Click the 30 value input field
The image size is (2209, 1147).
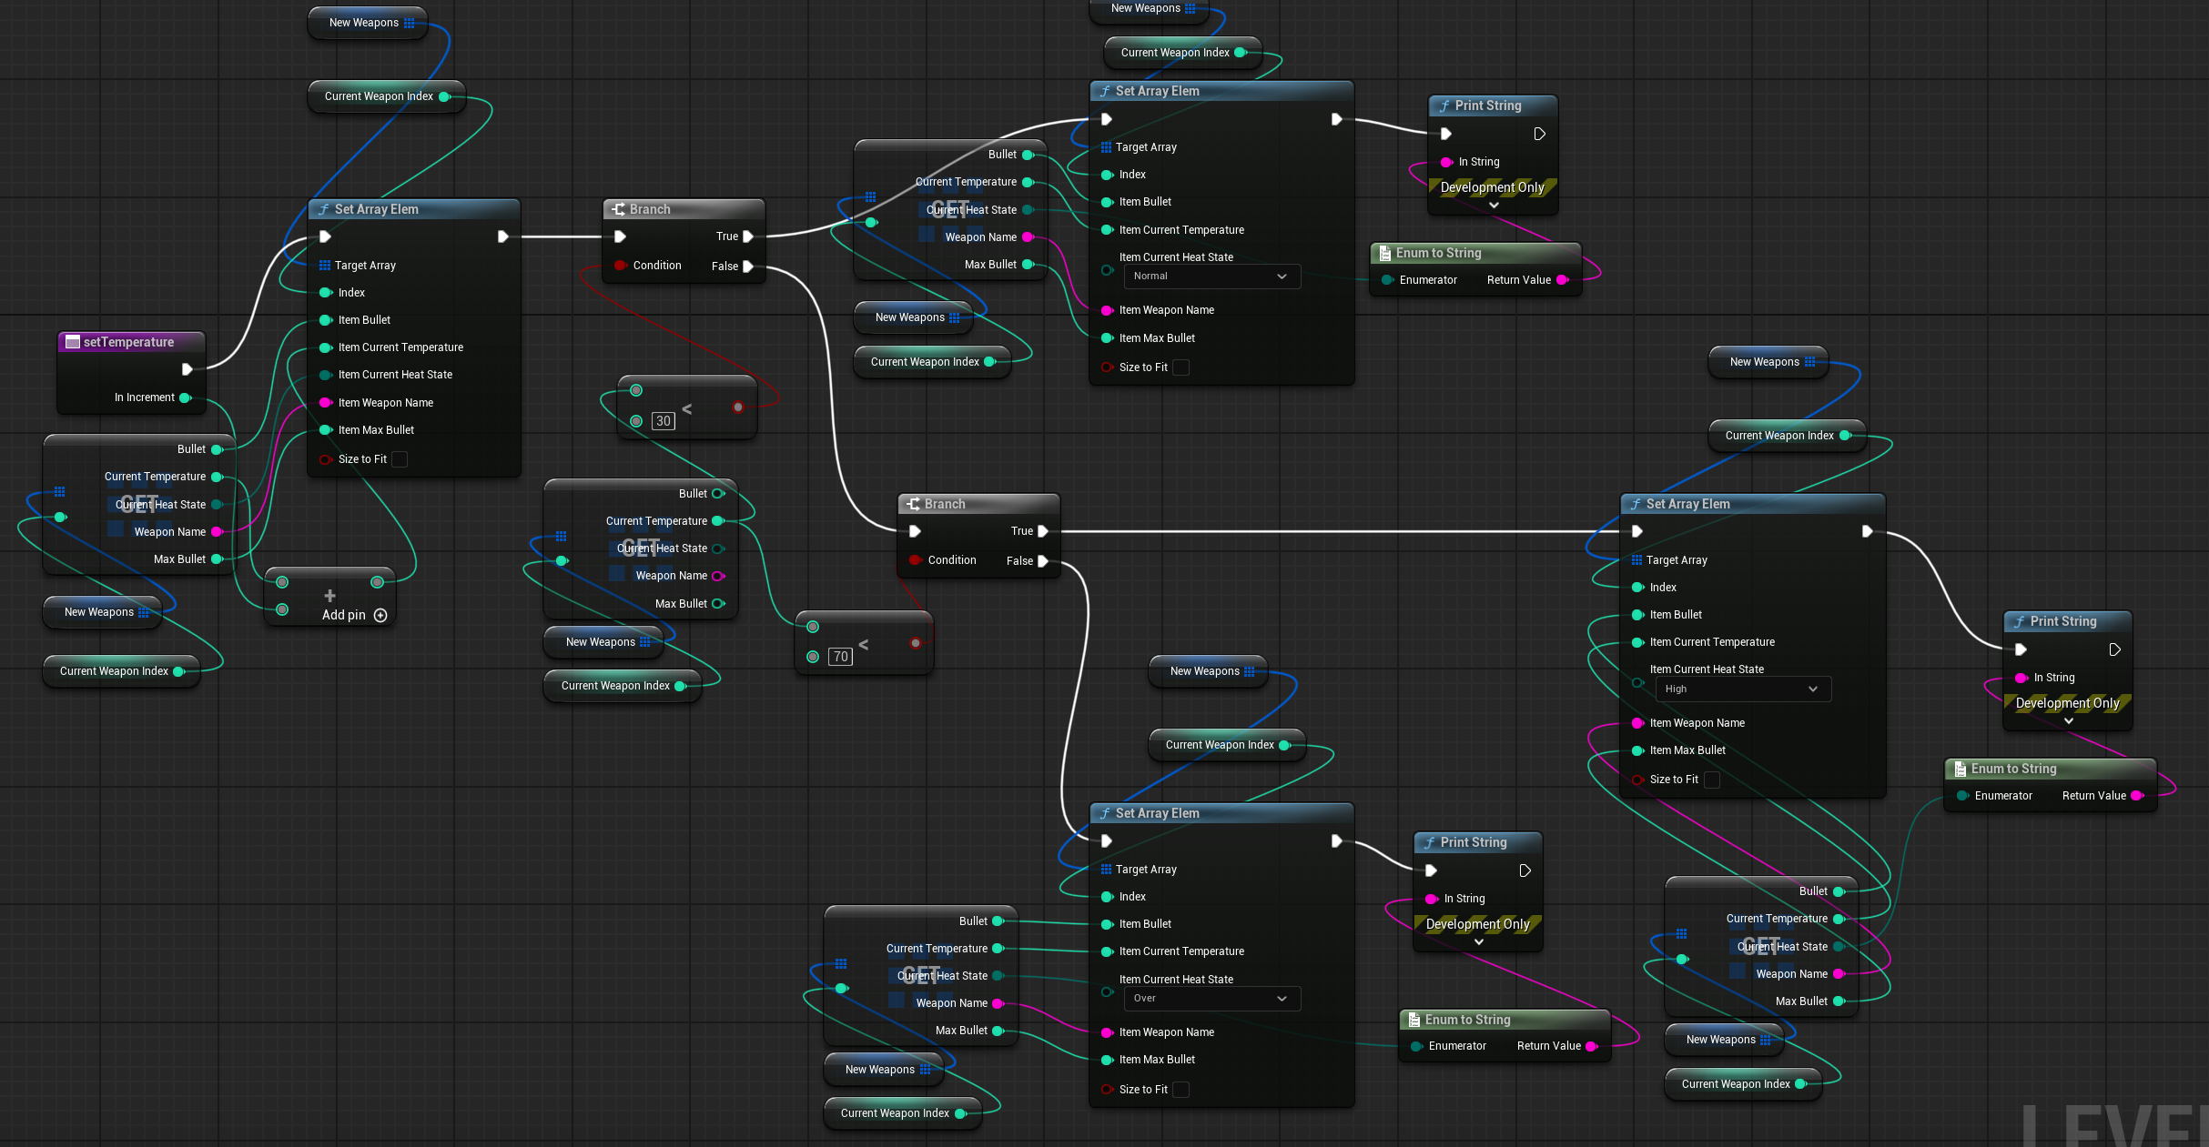point(664,421)
